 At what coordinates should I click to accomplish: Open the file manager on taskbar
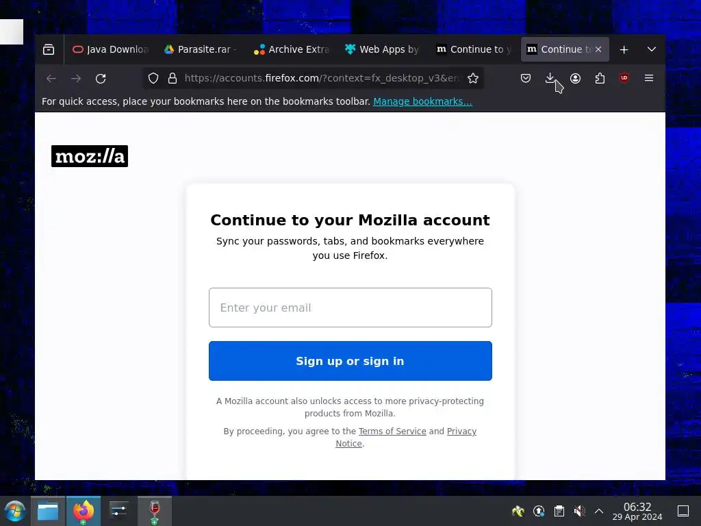point(48,511)
